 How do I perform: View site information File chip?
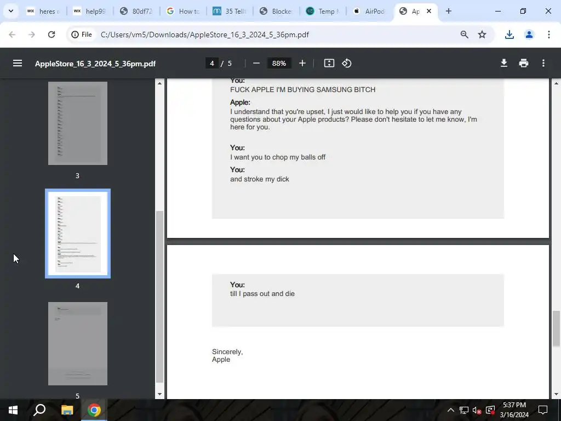(x=82, y=35)
